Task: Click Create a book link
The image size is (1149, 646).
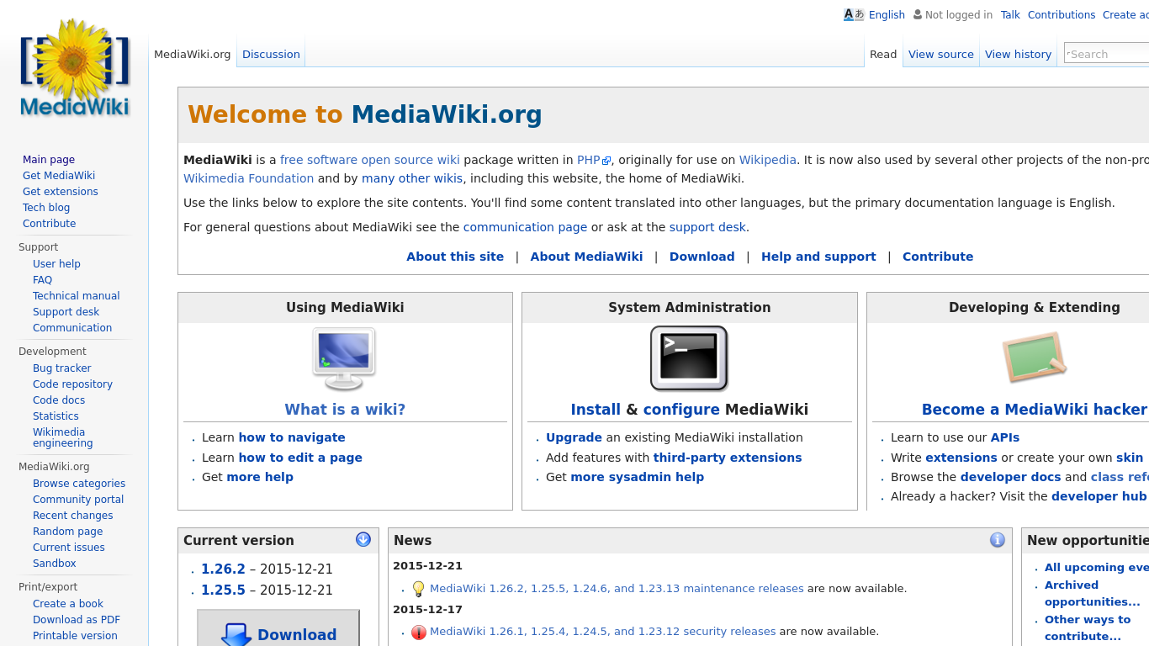Action: click(x=68, y=604)
